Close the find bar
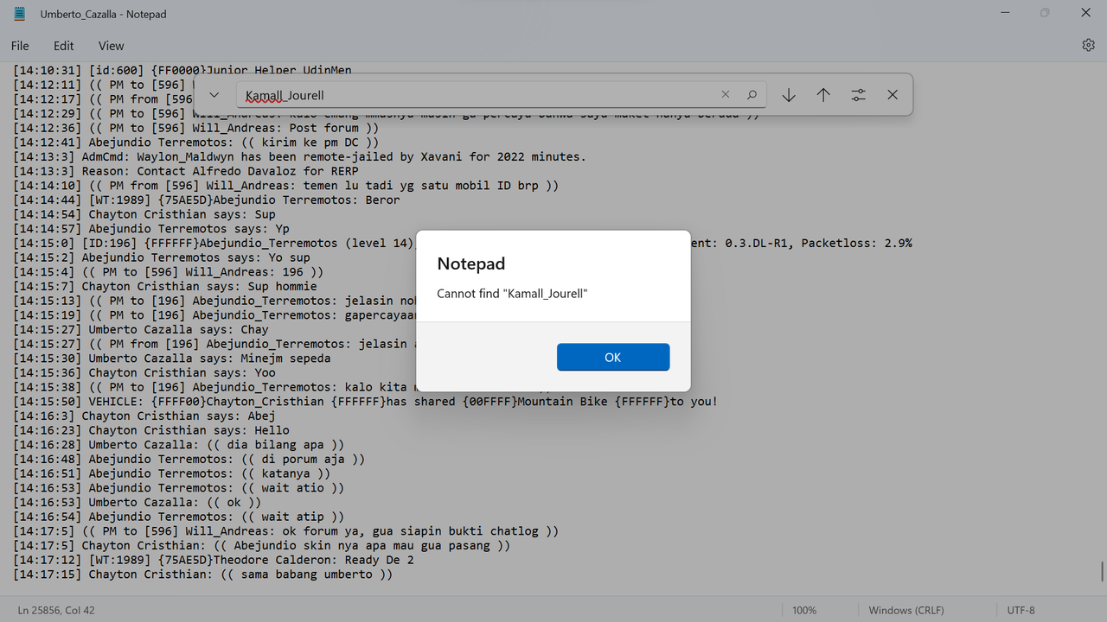The width and height of the screenshot is (1107, 622). (893, 95)
